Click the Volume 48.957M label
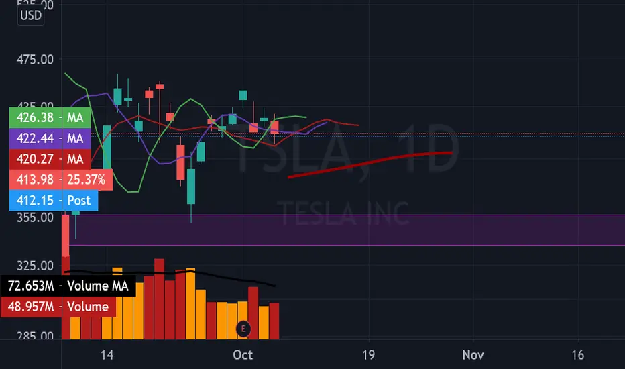 [x=58, y=307]
